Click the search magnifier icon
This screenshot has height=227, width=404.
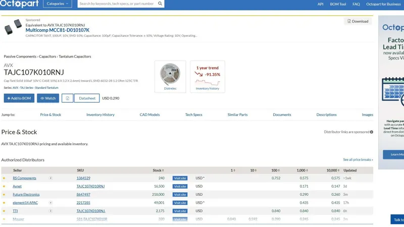[x=160, y=4]
